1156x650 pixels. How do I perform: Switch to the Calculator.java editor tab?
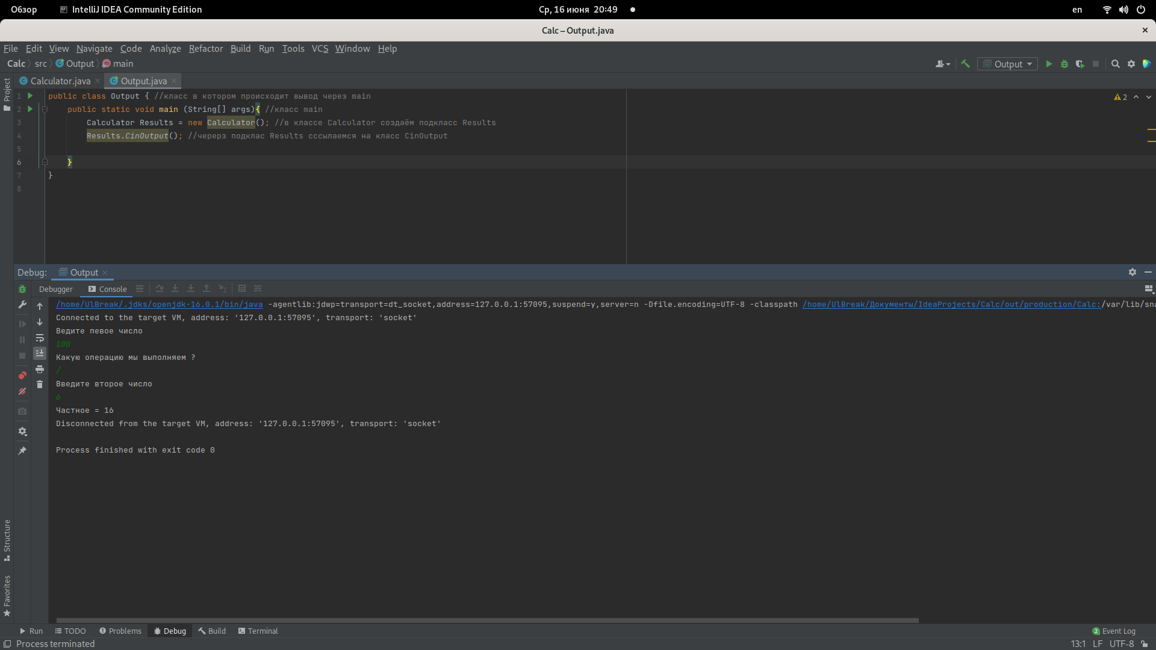(x=60, y=81)
